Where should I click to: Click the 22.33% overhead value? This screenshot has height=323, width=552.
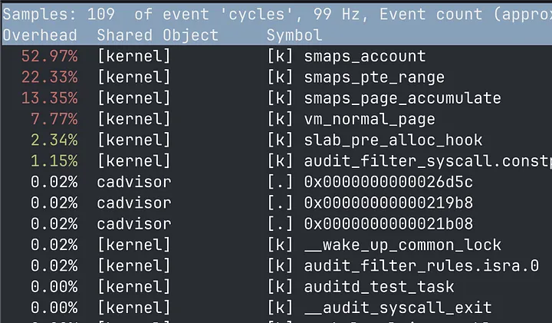pyautogui.click(x=49, y=77)
